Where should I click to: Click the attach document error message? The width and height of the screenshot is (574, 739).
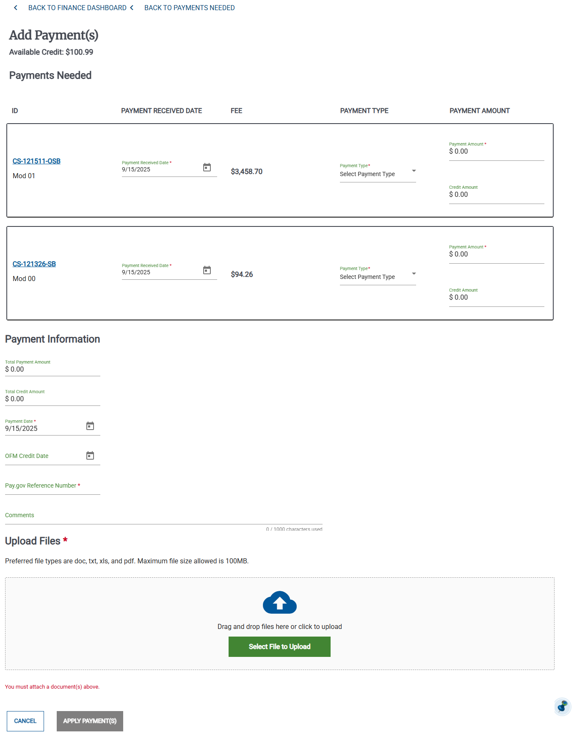click(x=52, y=687)
